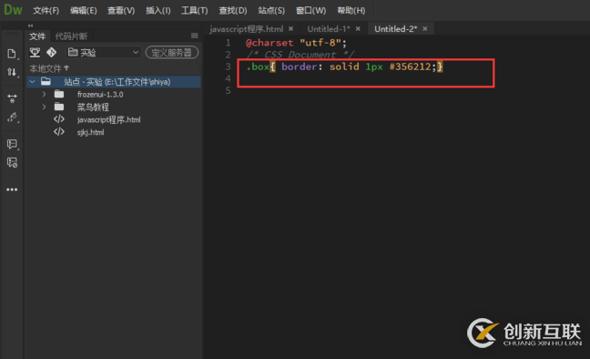Image resolution: width=590 pixels, height=359 pixels.
Task: Click line number 3 in gutter
Action: [228, 67]
